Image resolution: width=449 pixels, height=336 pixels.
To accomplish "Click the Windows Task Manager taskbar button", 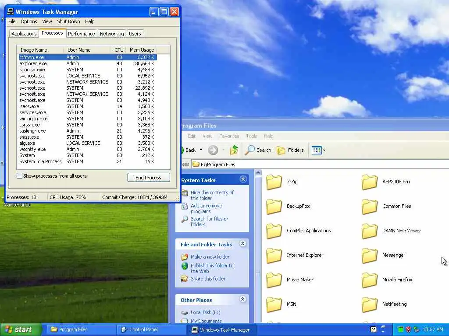I will coord(222,329).
